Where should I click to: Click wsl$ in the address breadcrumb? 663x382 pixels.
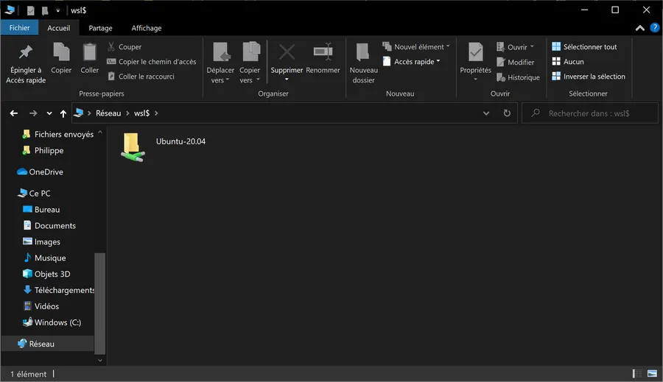(141, 113)
